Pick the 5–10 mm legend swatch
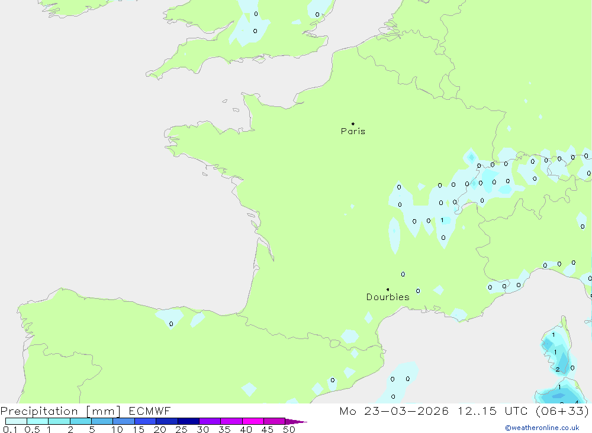Viewport: 592px width, 433px height. click(102, 422)
